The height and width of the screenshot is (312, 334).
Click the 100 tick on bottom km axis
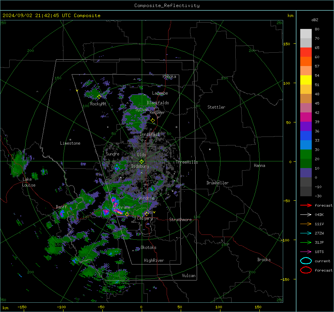[219, 307]
